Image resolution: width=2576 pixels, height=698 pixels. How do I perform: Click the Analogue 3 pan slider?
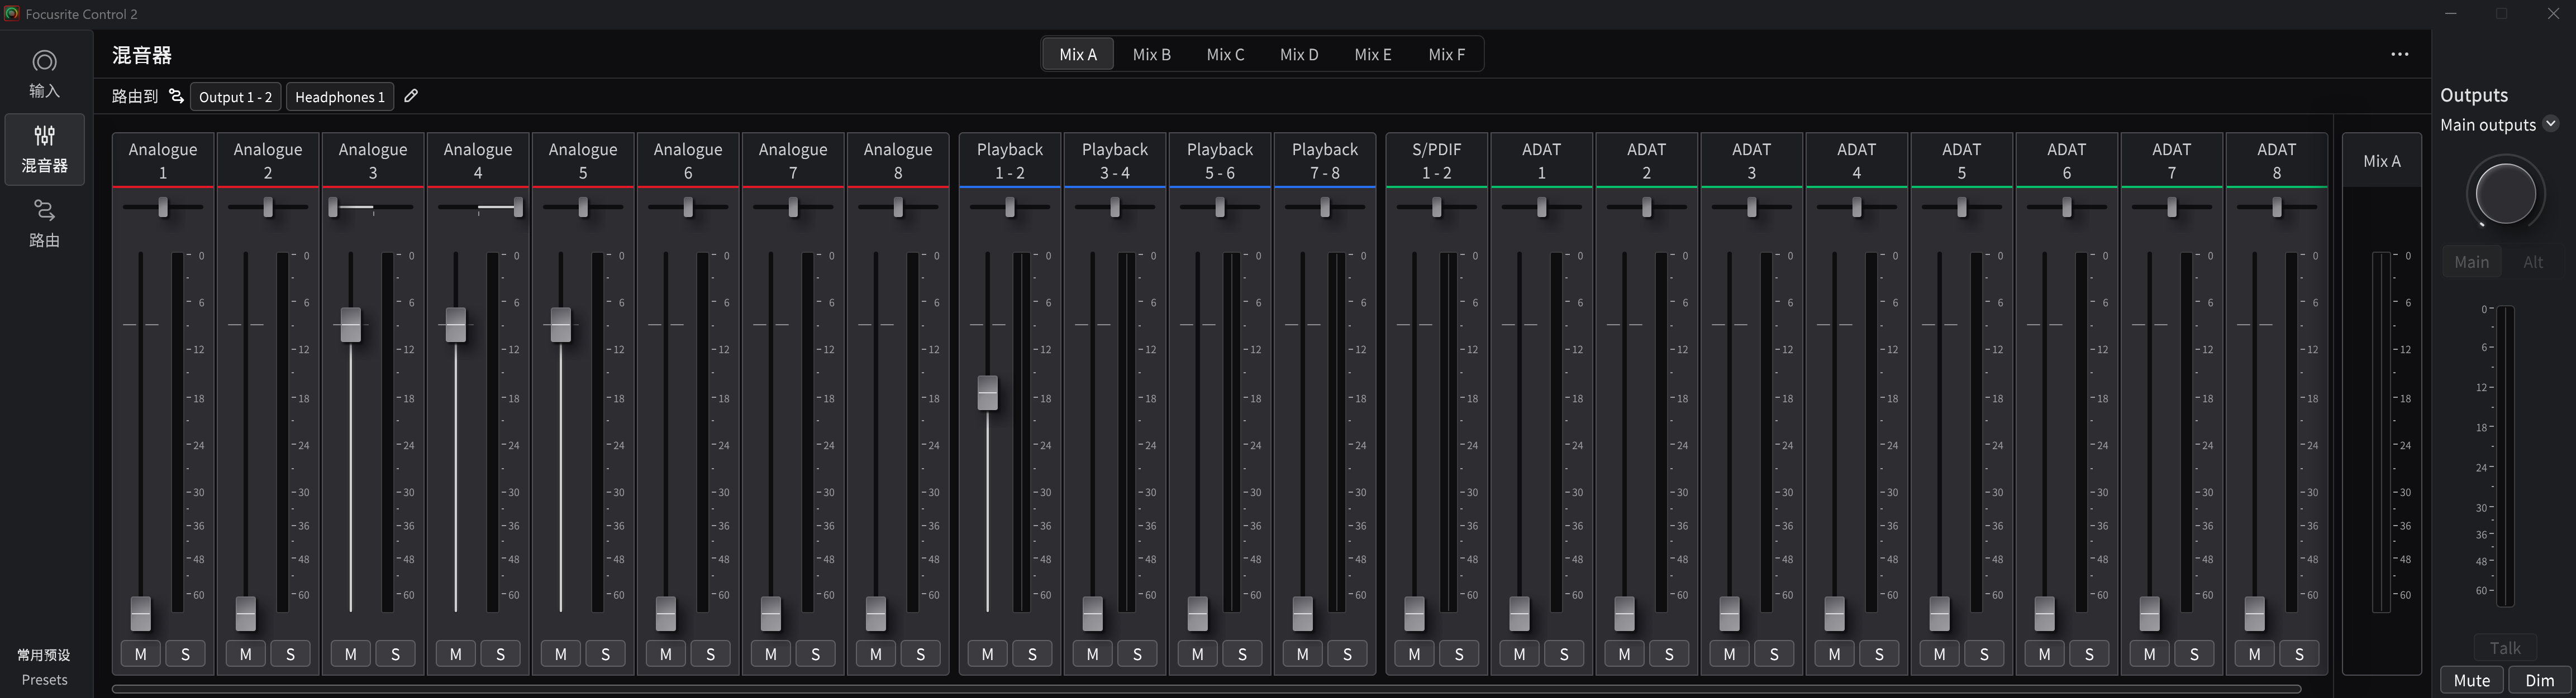373,206
